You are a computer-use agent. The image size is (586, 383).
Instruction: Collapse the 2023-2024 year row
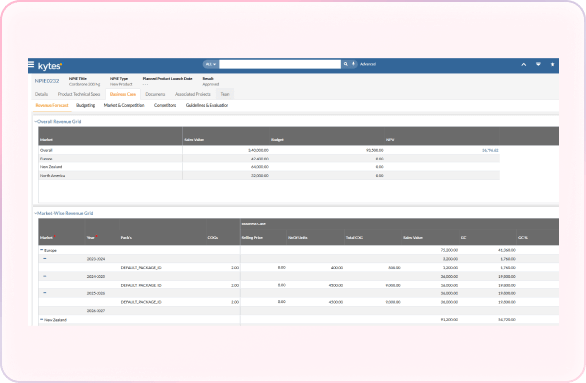pos(45,259)
